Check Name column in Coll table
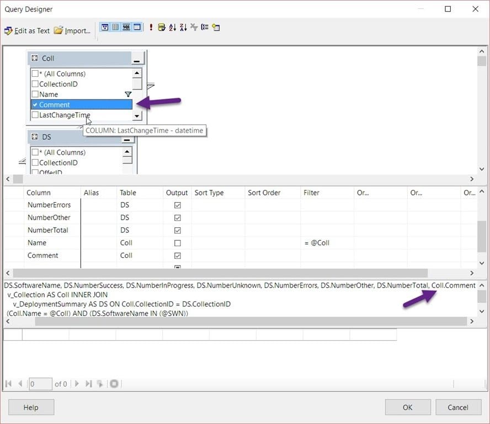This screenshot has width=490, height=424. tap(35, 94)
